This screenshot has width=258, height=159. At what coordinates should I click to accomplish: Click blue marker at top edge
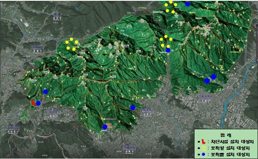tap(188, 4)
